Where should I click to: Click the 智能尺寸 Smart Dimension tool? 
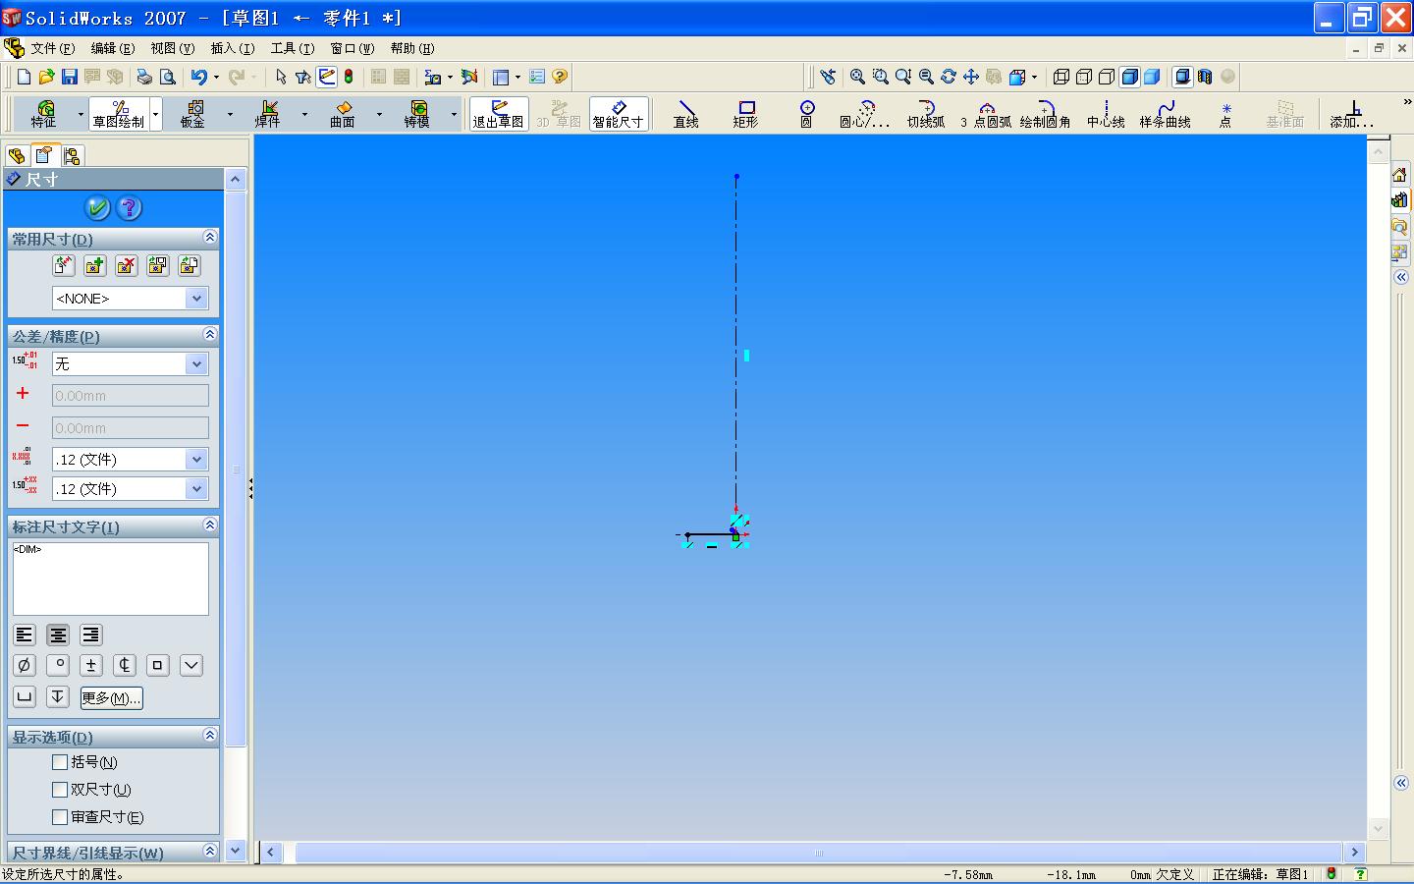tap(619, 114)
